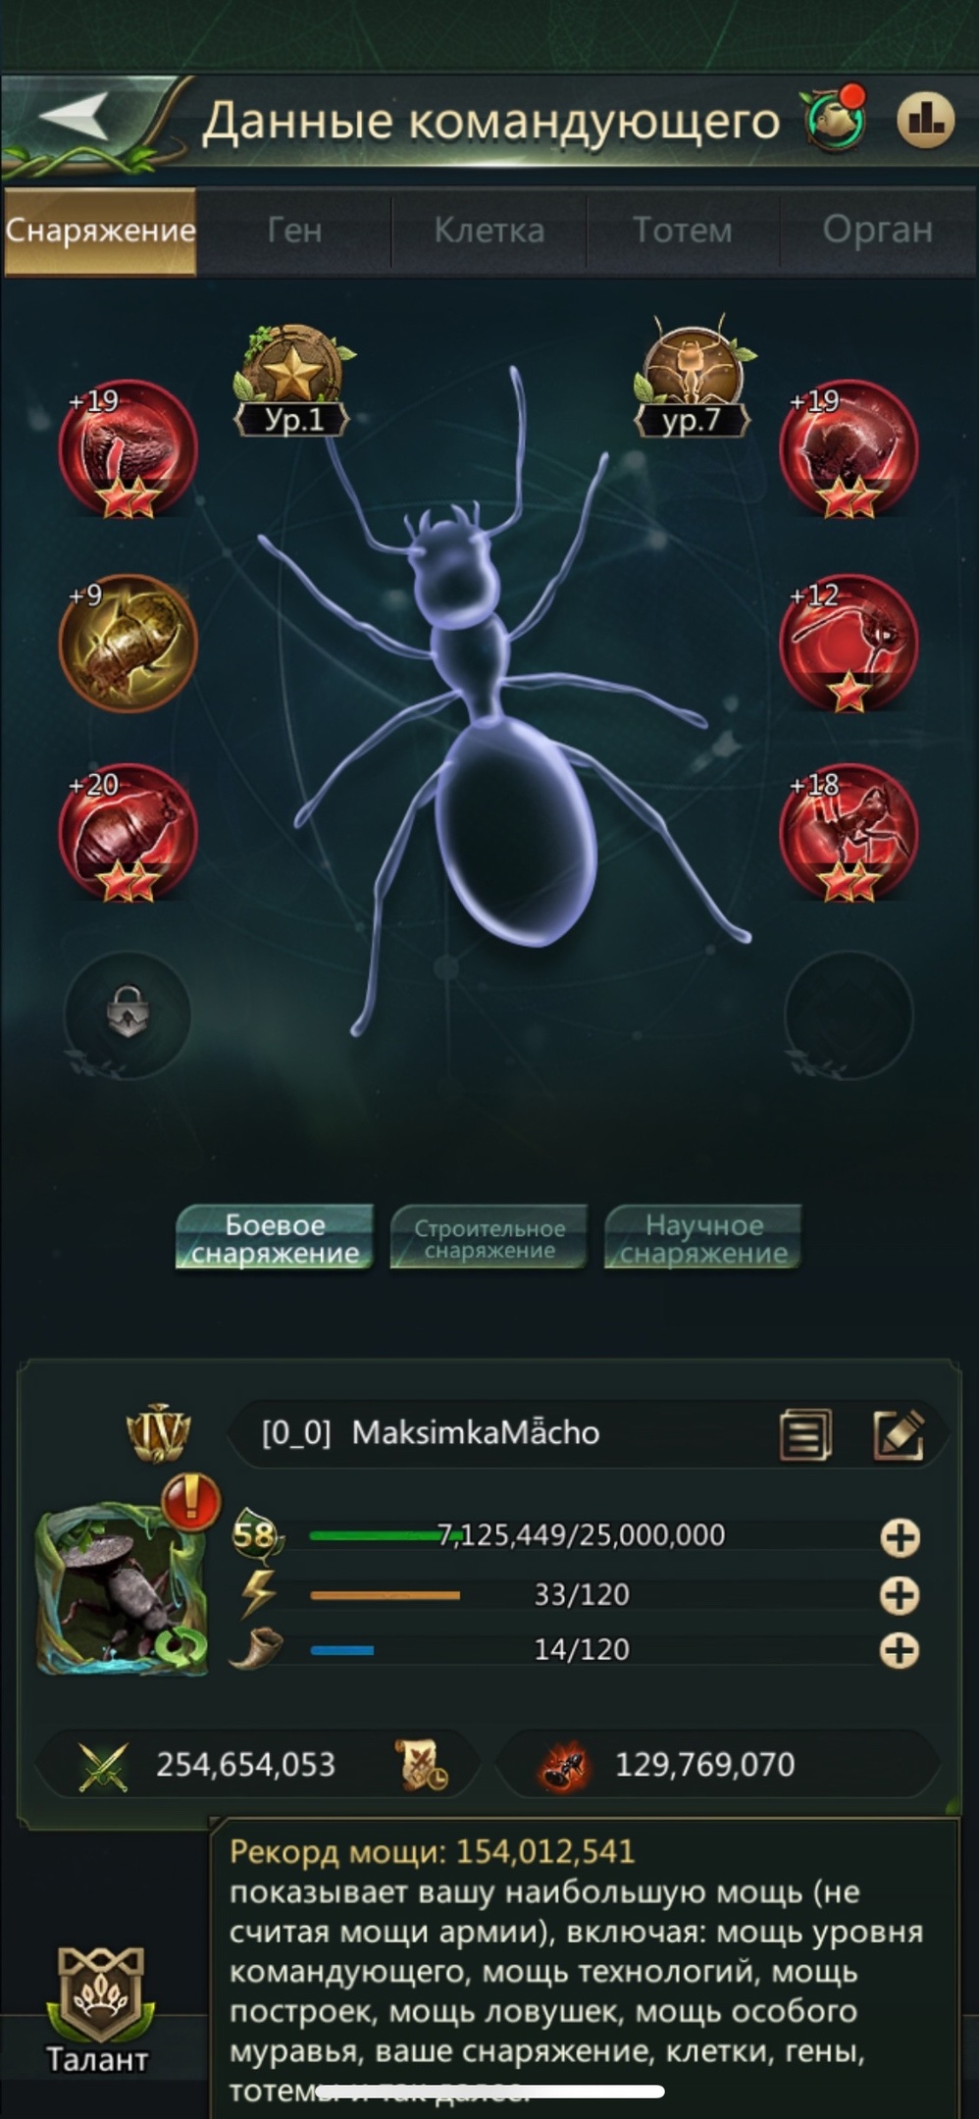The height and width of the screenshot is (2119, 979).
Task: Select the +12 red equipment slot
Action: (849, 644)
